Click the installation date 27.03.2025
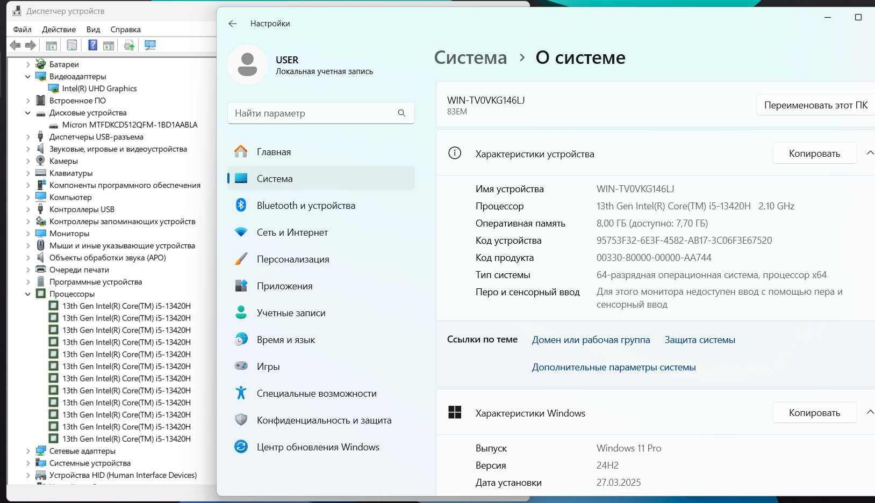This screenshot has width=875, height=503. click(x=619, y=483)
